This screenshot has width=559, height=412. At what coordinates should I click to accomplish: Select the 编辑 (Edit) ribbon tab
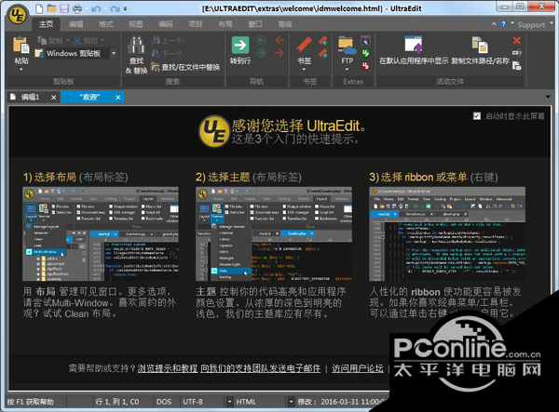point(76,24)
